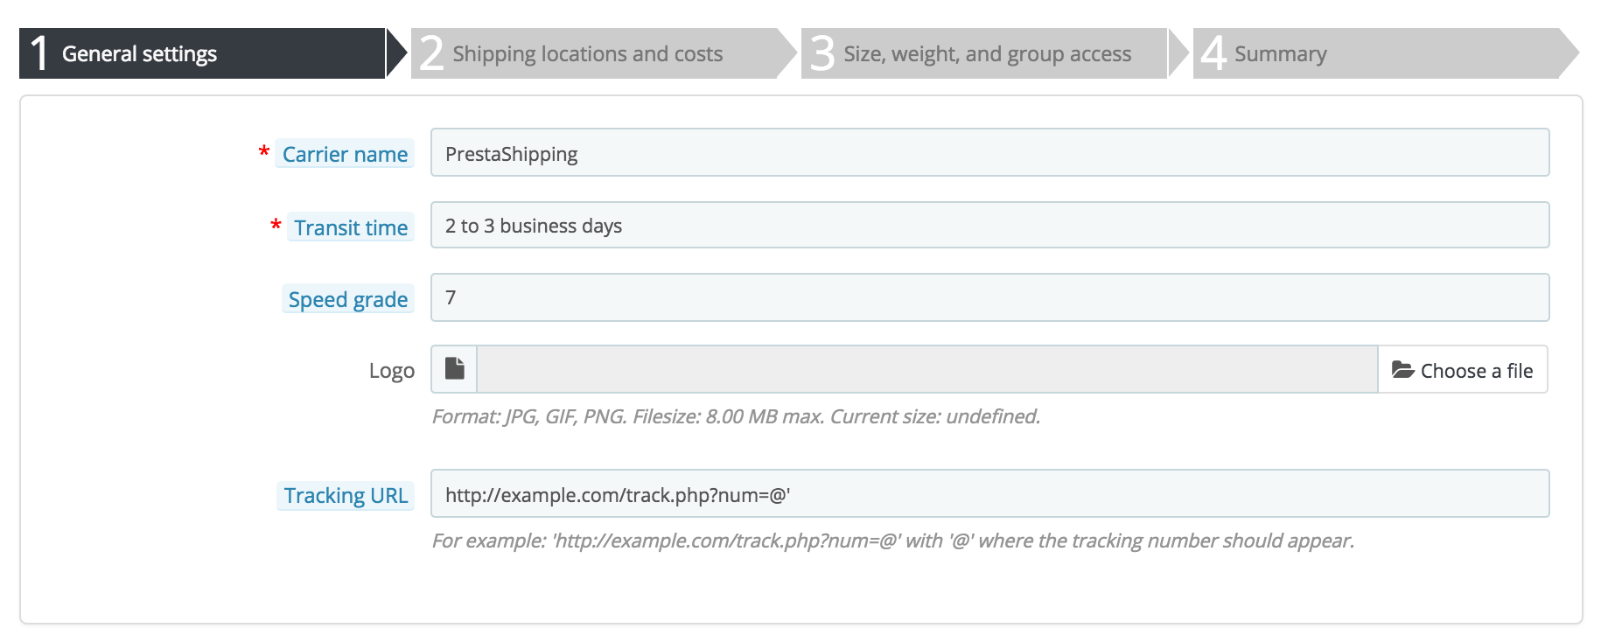Focus the Carrier name input field
The height and width of the screenshot is (635, 1608).
point(989,153)
